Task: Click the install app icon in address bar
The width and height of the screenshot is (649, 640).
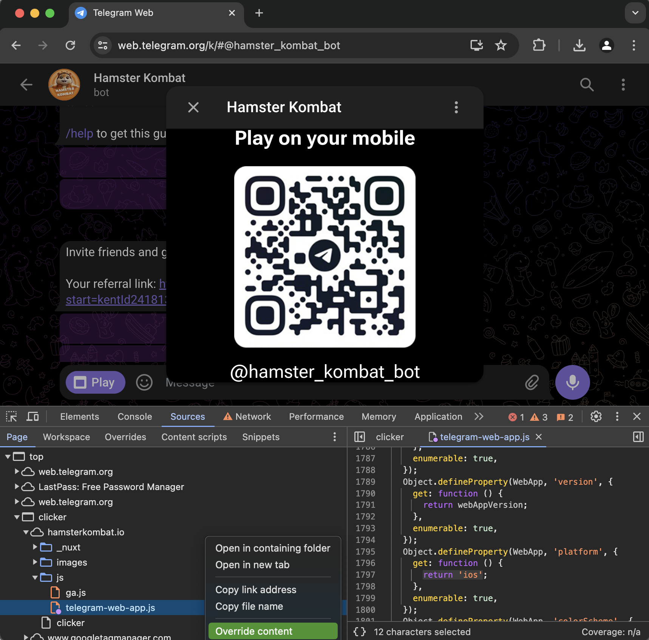Action: pos(476,46)
